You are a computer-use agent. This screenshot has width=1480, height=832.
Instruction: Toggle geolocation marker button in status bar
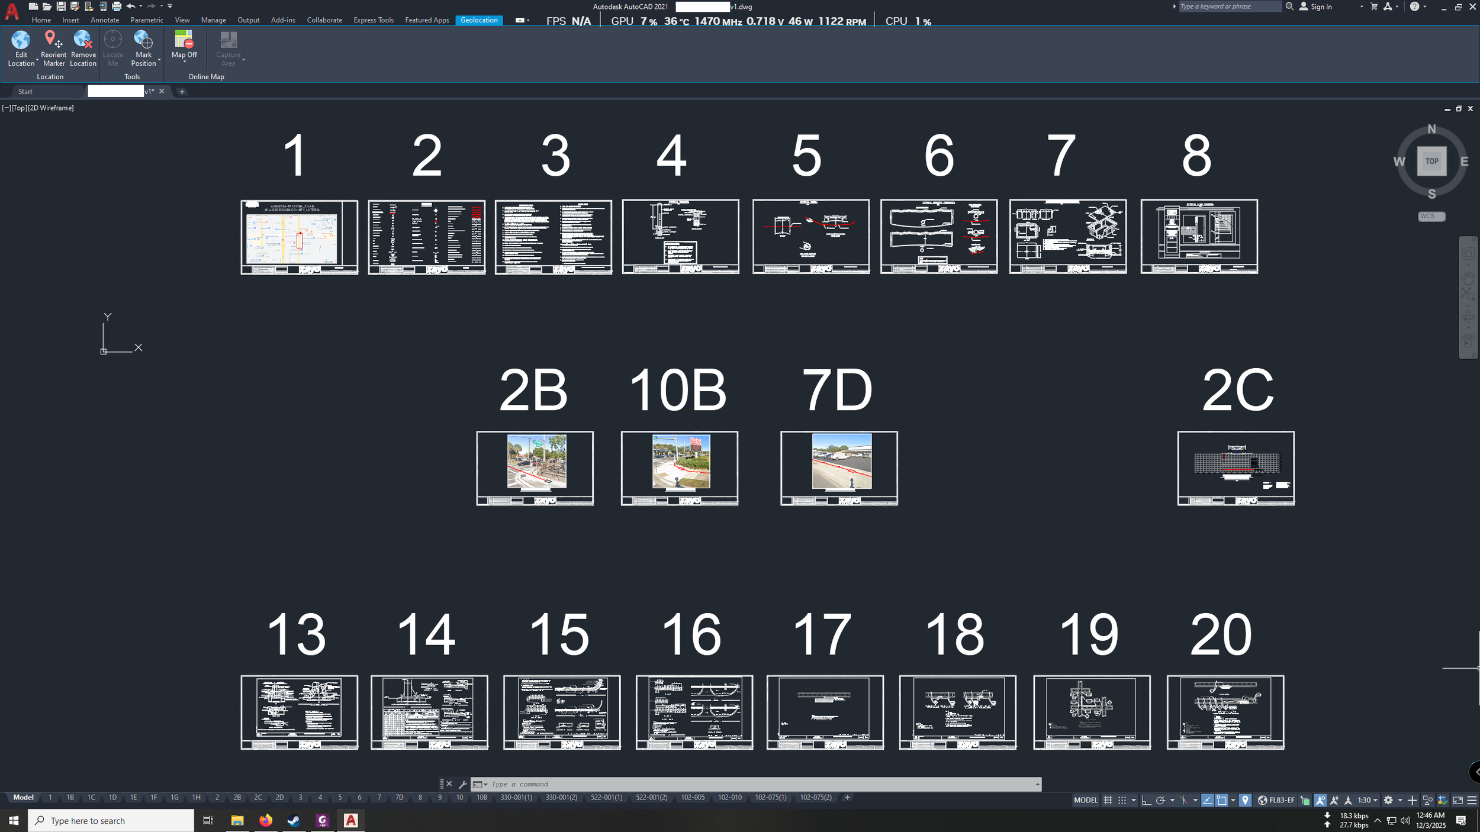(x=1245, y=800)
